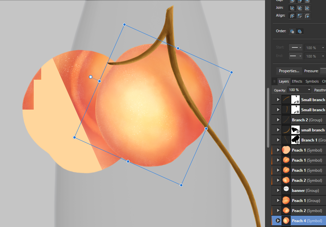Select the banner (Group) layer name

click(306, 190)
